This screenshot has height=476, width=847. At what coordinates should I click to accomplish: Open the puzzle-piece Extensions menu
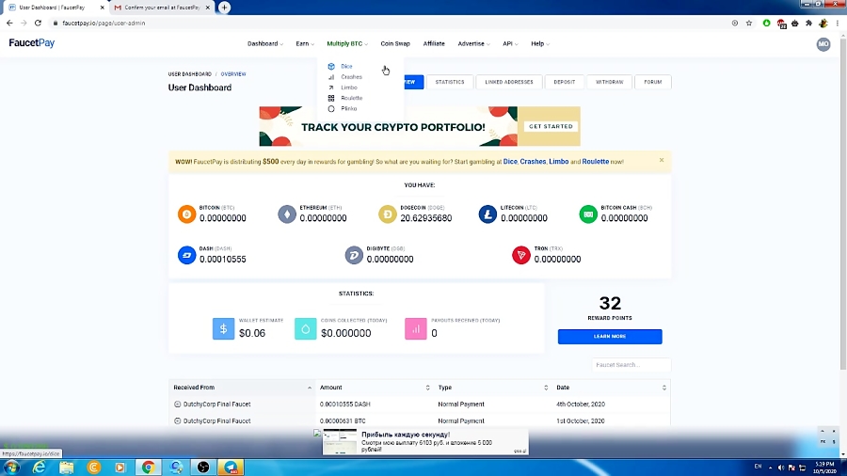pos(808,24)
